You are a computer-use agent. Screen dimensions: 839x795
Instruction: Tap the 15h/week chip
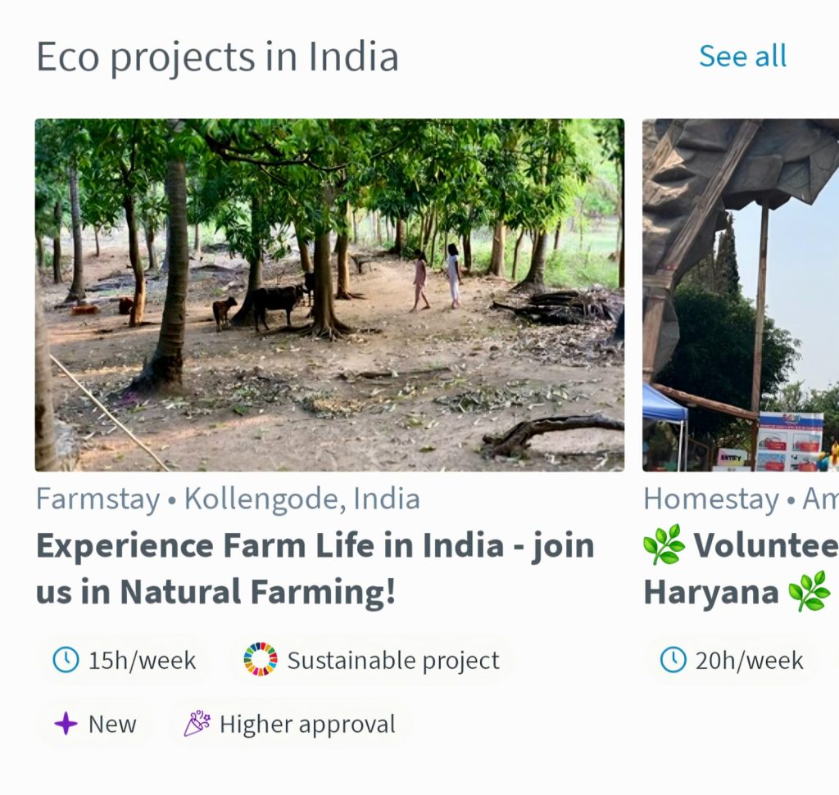pos(125,660)
